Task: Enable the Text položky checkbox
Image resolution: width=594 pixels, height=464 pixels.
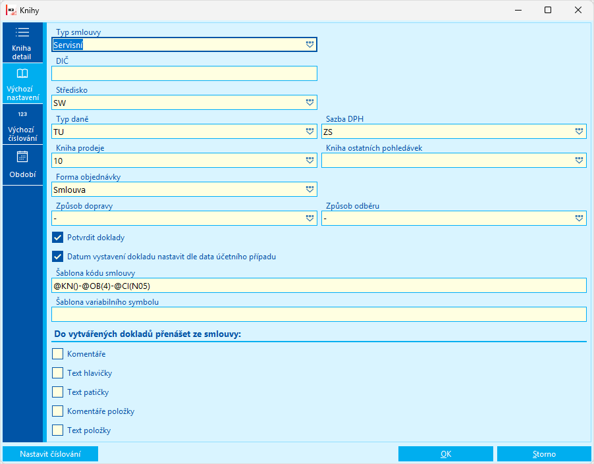Action: point(57,430)
